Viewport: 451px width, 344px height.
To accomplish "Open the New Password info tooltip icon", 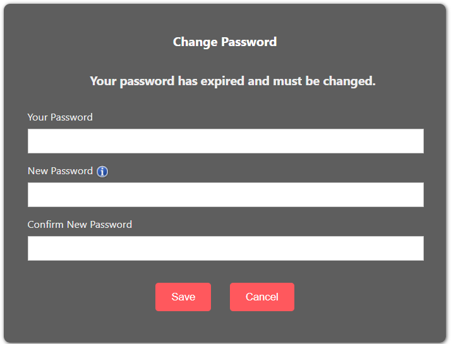I will tap(102, 172).
